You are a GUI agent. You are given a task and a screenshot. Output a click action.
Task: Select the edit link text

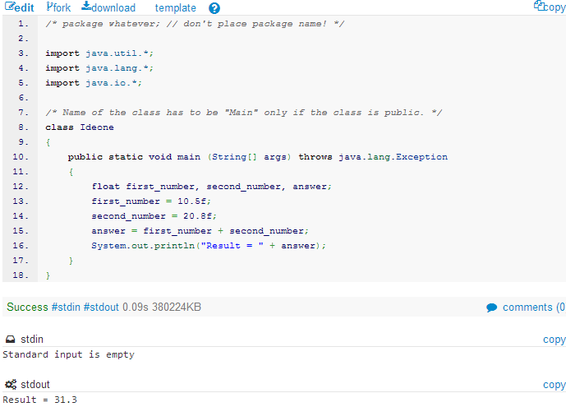(x=25, y=7)
